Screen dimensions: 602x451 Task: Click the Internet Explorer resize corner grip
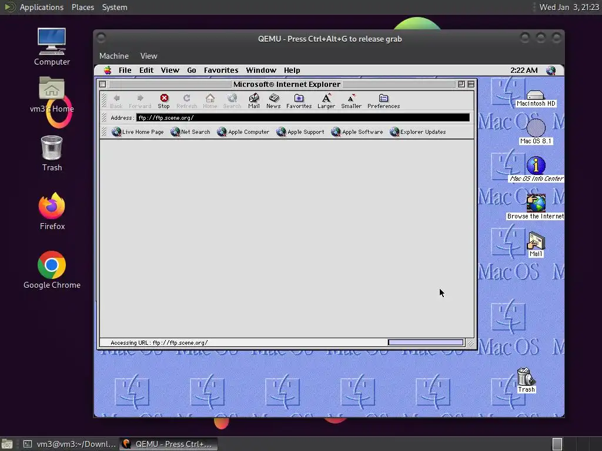pos(470,343)
